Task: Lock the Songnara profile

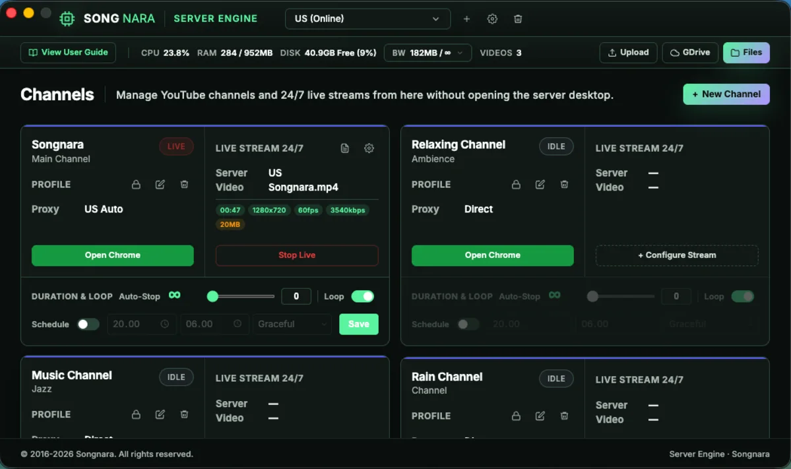Action: (136, 185)
